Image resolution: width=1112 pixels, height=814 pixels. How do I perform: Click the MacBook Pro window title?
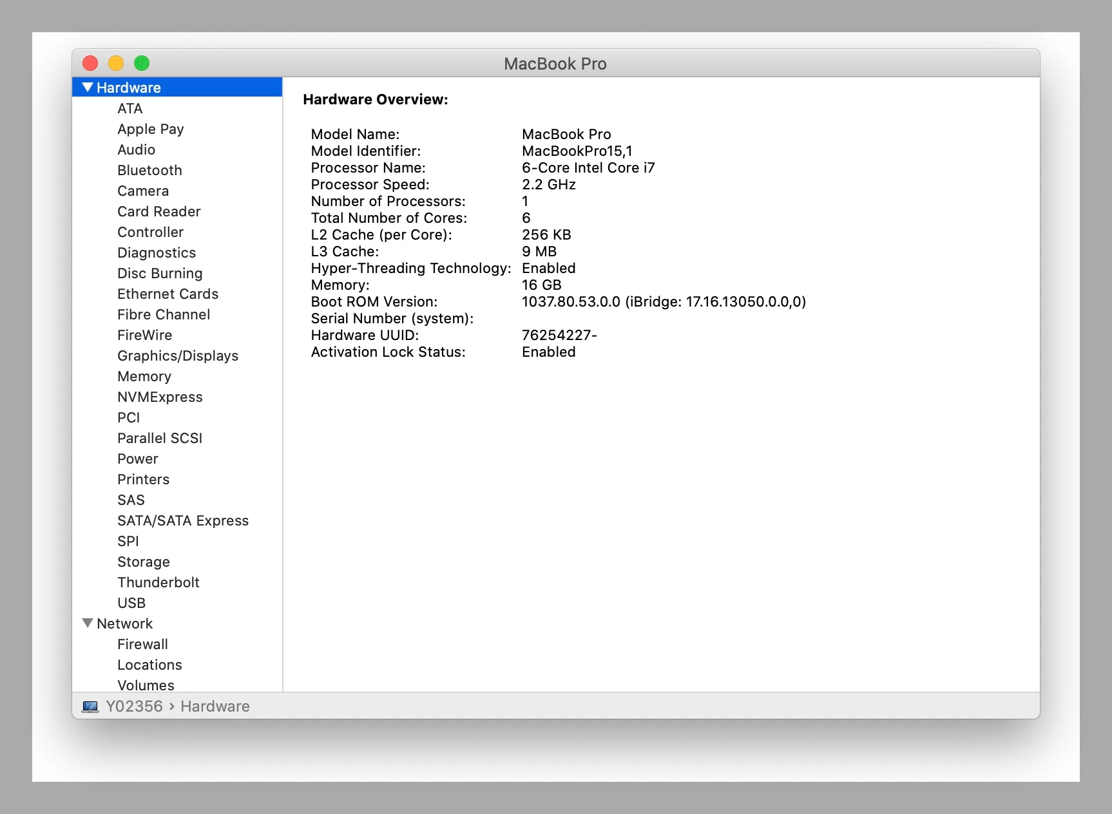pyautogui.click(x=555, y=63)
